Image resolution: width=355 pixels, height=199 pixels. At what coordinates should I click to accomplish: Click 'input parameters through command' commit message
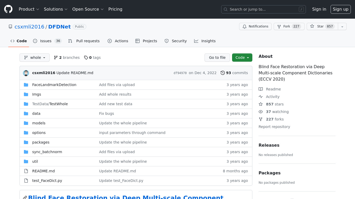pos(132,133)
